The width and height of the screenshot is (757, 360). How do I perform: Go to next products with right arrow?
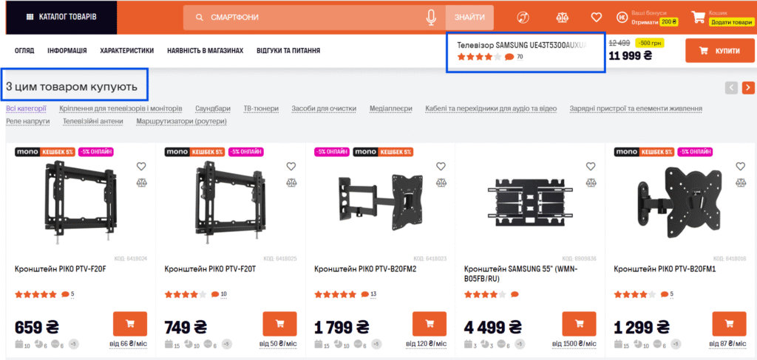(748, 88)
